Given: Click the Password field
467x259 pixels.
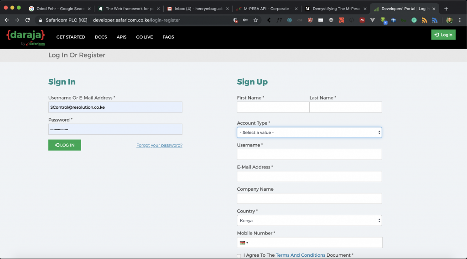Looking at the screenshot, I should click(115, 129).
